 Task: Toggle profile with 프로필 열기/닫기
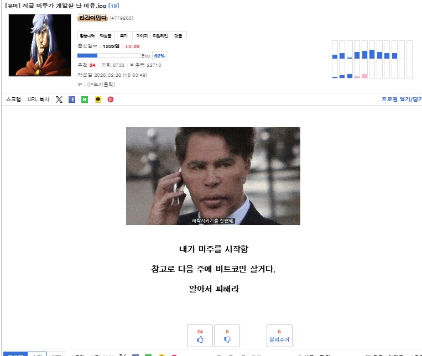pyautogui.click(x=402, y=99)
